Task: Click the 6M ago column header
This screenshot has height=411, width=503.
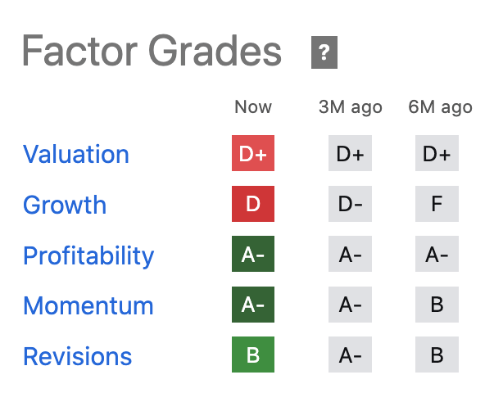Action: tap(440, 107)
